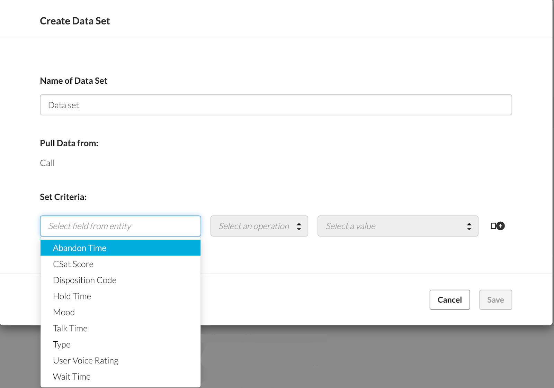This screenshot has height=388, width=554.
Task: Select Hold Time option
Action: (120, 296)
